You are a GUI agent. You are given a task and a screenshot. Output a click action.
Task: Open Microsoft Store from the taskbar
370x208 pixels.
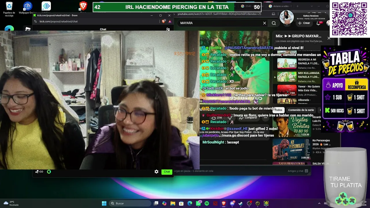[181, 203]
